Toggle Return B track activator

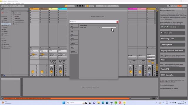click(x=140, y=72)
